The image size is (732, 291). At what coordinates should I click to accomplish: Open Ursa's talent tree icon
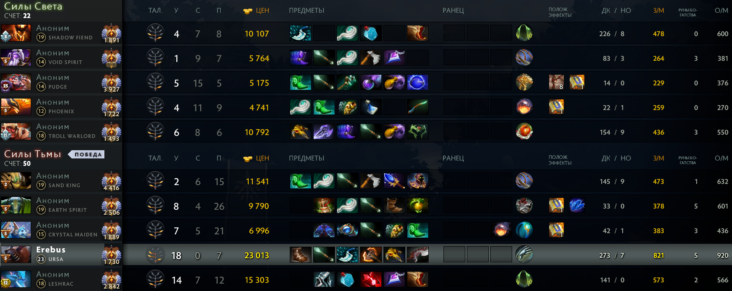155,255
